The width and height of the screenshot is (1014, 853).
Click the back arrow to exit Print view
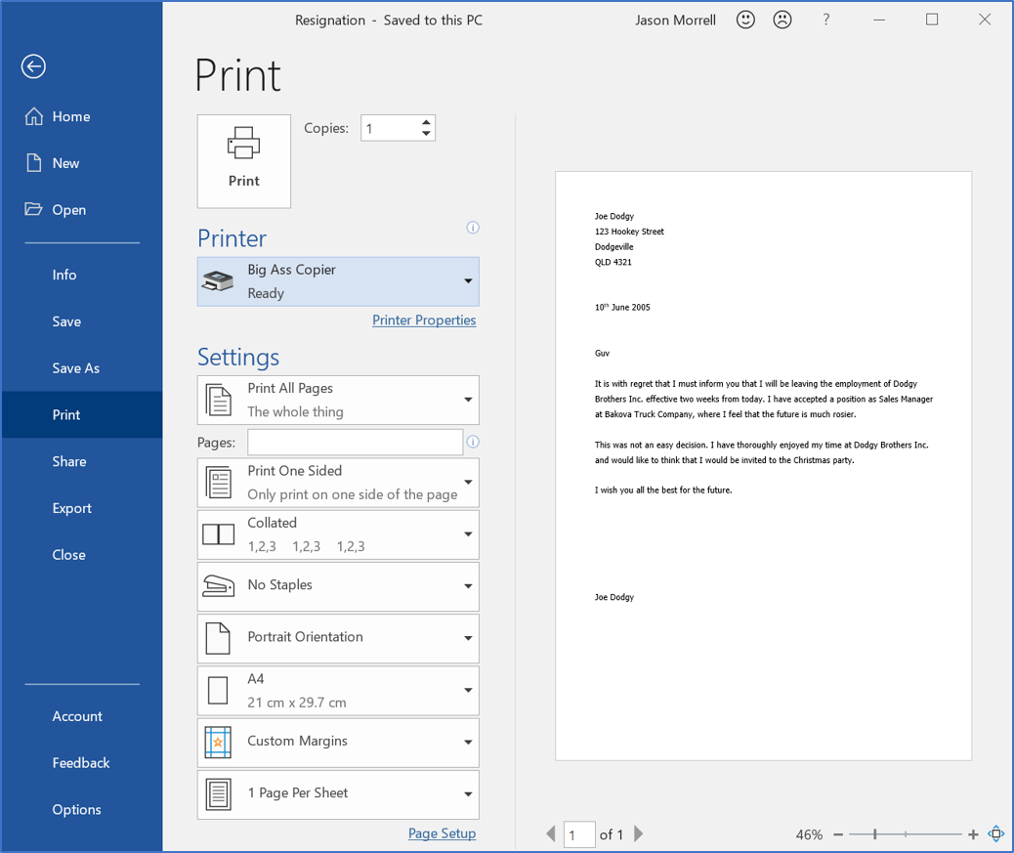click(32, 66)
